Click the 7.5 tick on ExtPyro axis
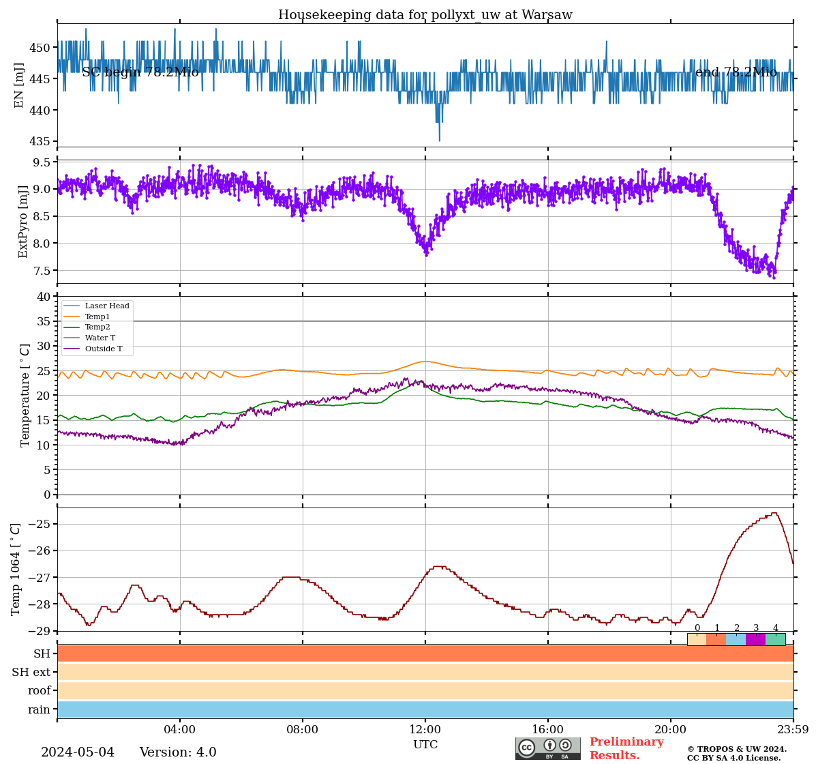 coord(42,271)
